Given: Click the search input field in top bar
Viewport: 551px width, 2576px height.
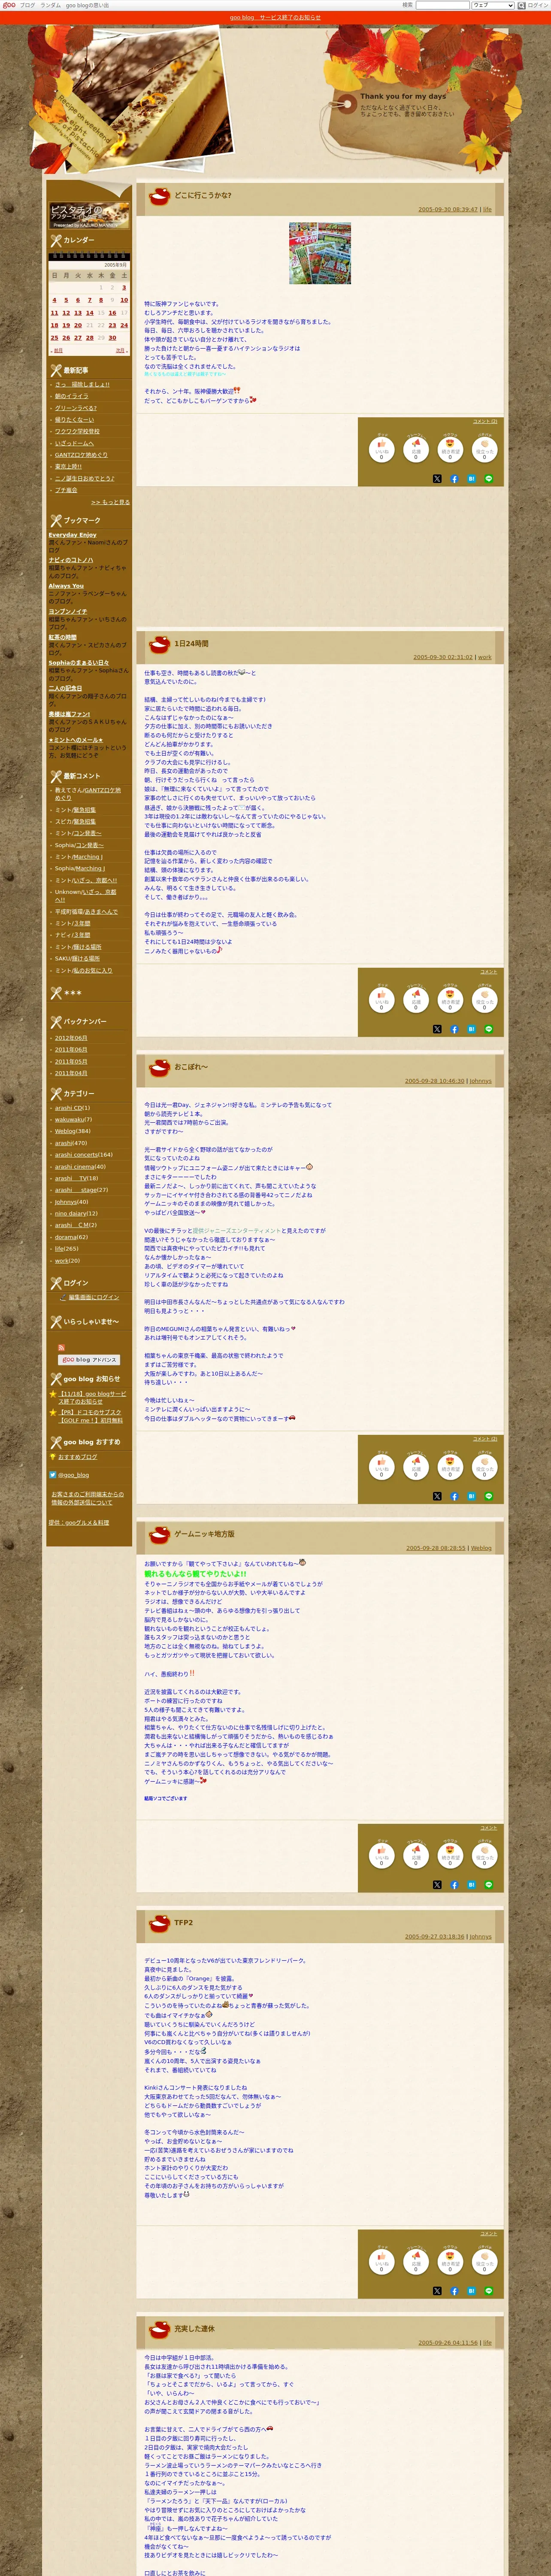Looking at the screenshot, I should coord(442,5).
